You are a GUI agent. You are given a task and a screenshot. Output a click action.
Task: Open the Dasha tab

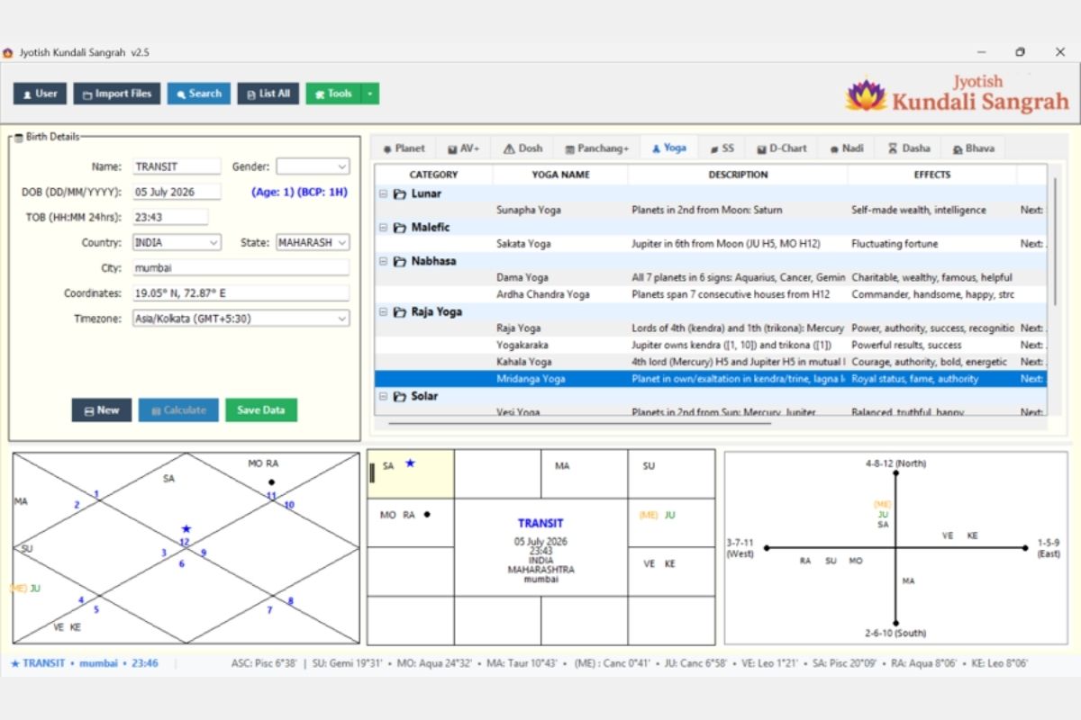coord(909,148)
